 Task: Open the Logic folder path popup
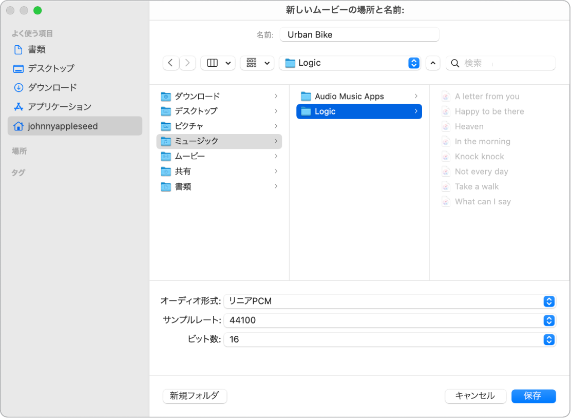point(413,63)
